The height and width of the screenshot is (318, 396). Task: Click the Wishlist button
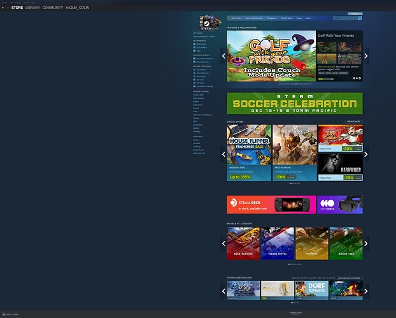(355, 13)
